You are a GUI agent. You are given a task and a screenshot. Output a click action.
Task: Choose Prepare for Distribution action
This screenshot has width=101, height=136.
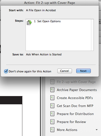click(x=75, y=114)
